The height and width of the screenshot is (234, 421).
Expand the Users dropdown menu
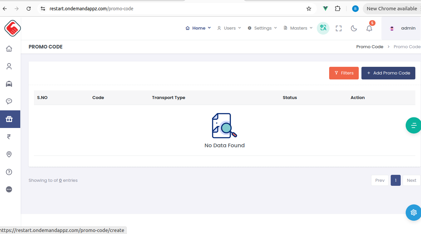pos(229,28)
